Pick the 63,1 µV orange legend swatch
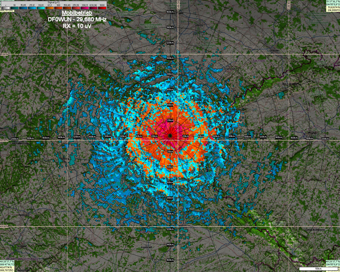Image resolution: width=340 pixels, height=272 pixels. pyautogui.click(x=50, y=8)
